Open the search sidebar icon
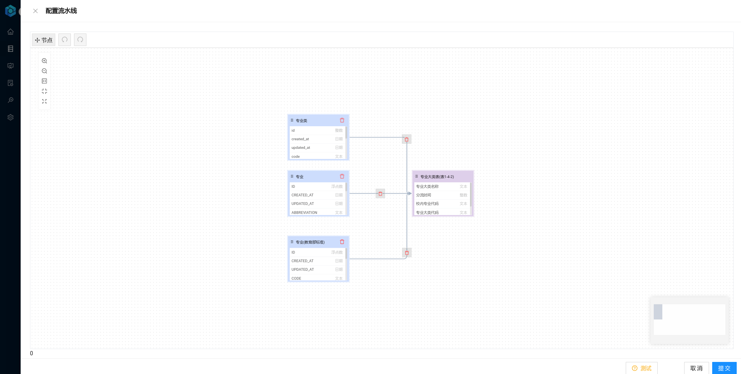This screenshot has height=374, width=741. (x=11, y=100)
